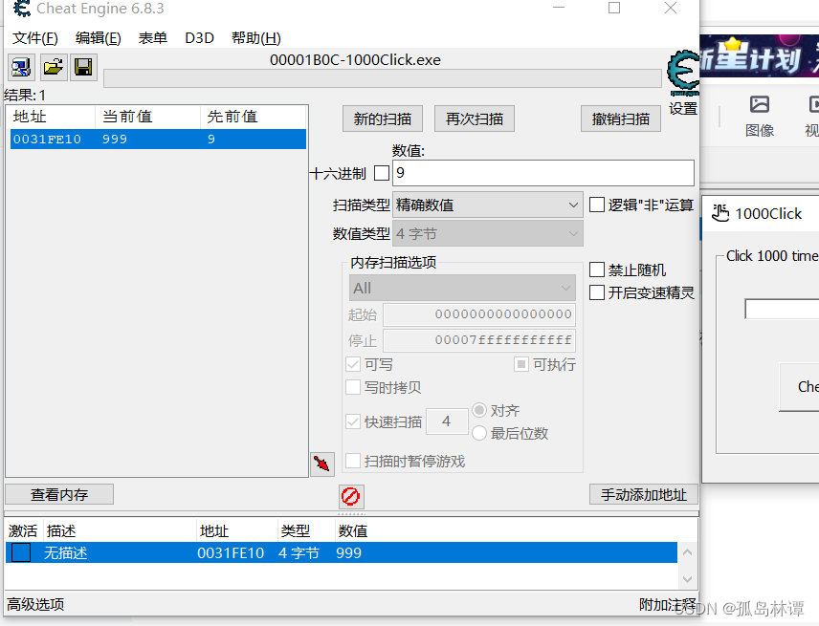
Task: Click the open cheat table folder icon
Action: [53, 67]
